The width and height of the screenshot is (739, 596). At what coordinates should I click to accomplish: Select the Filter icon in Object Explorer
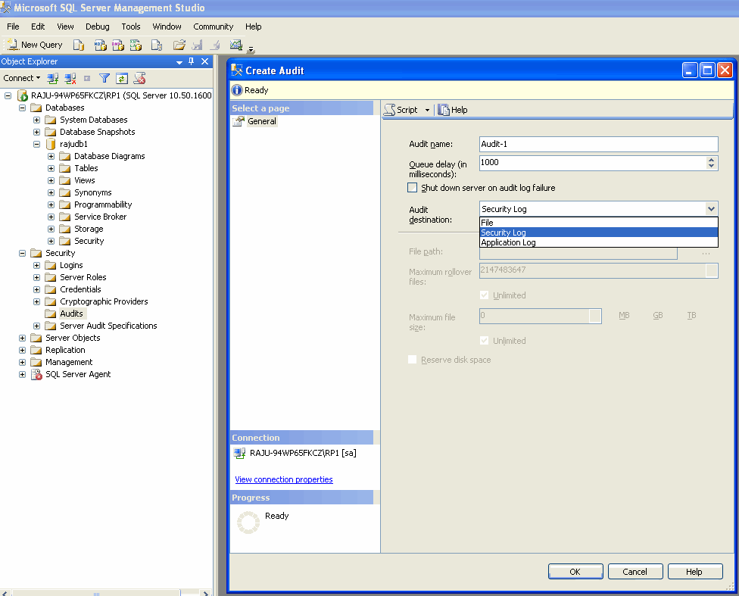[105, 78]
